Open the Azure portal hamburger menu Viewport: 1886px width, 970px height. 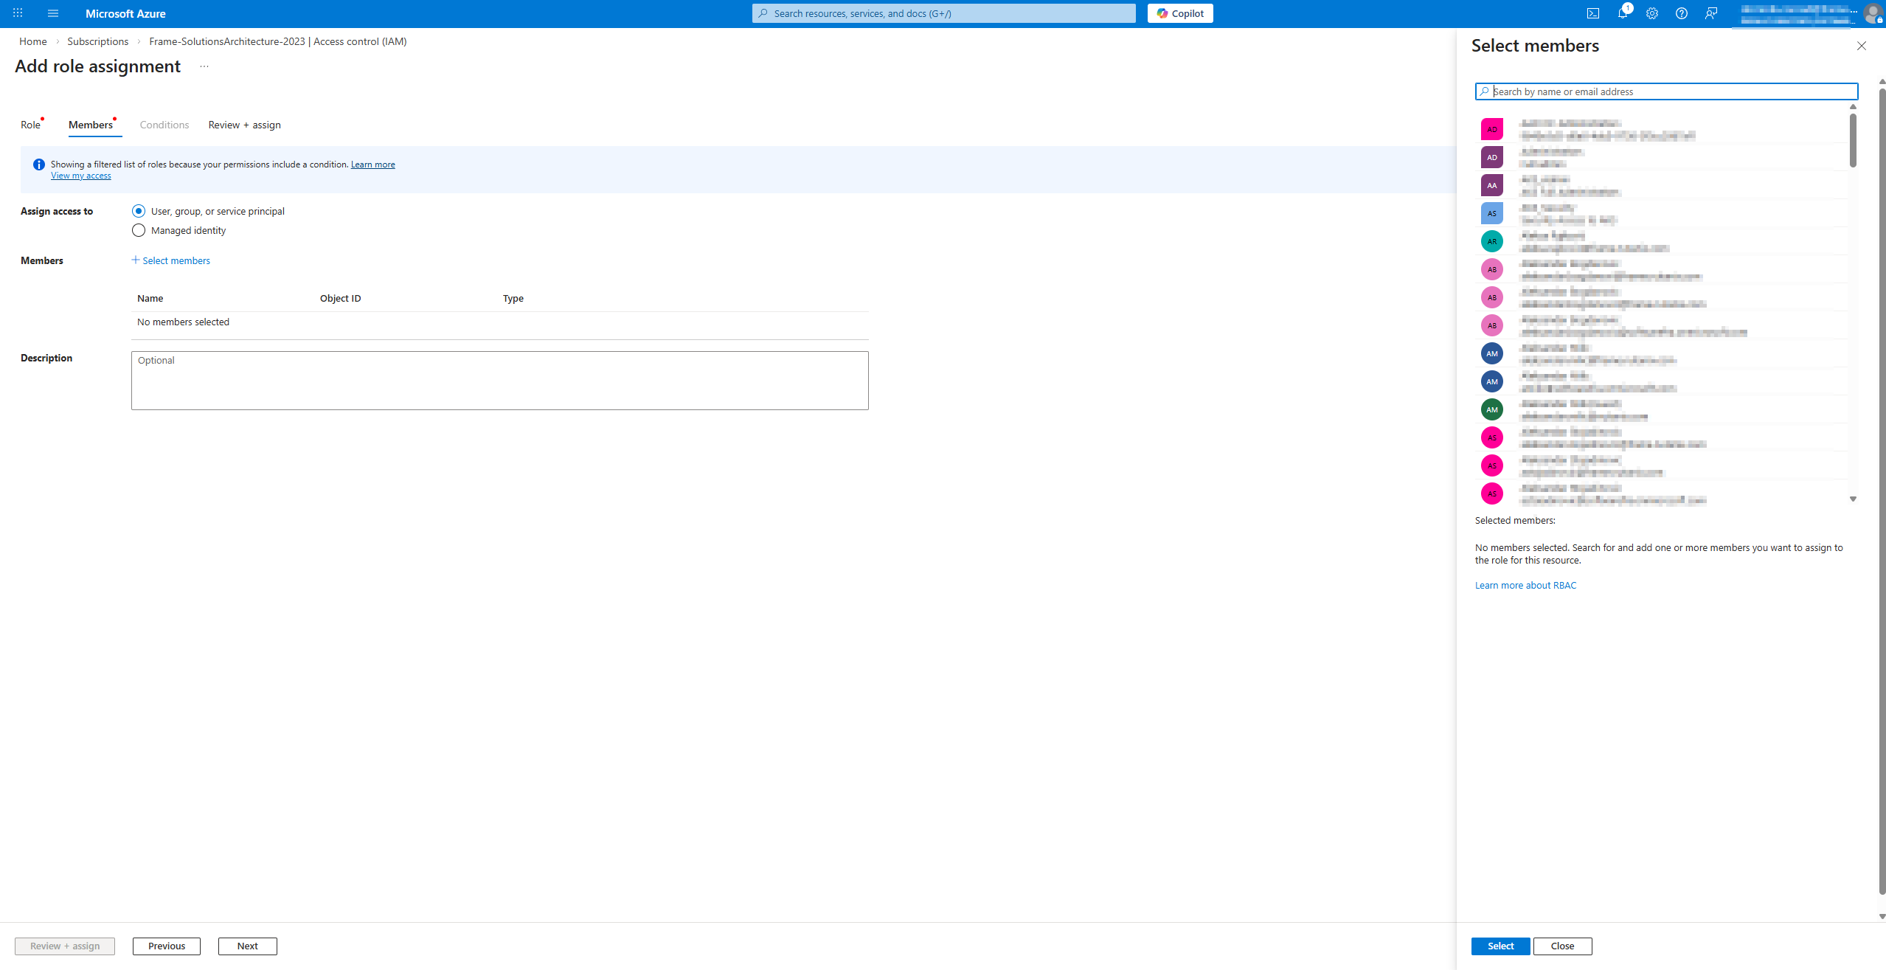coord(52,13)
